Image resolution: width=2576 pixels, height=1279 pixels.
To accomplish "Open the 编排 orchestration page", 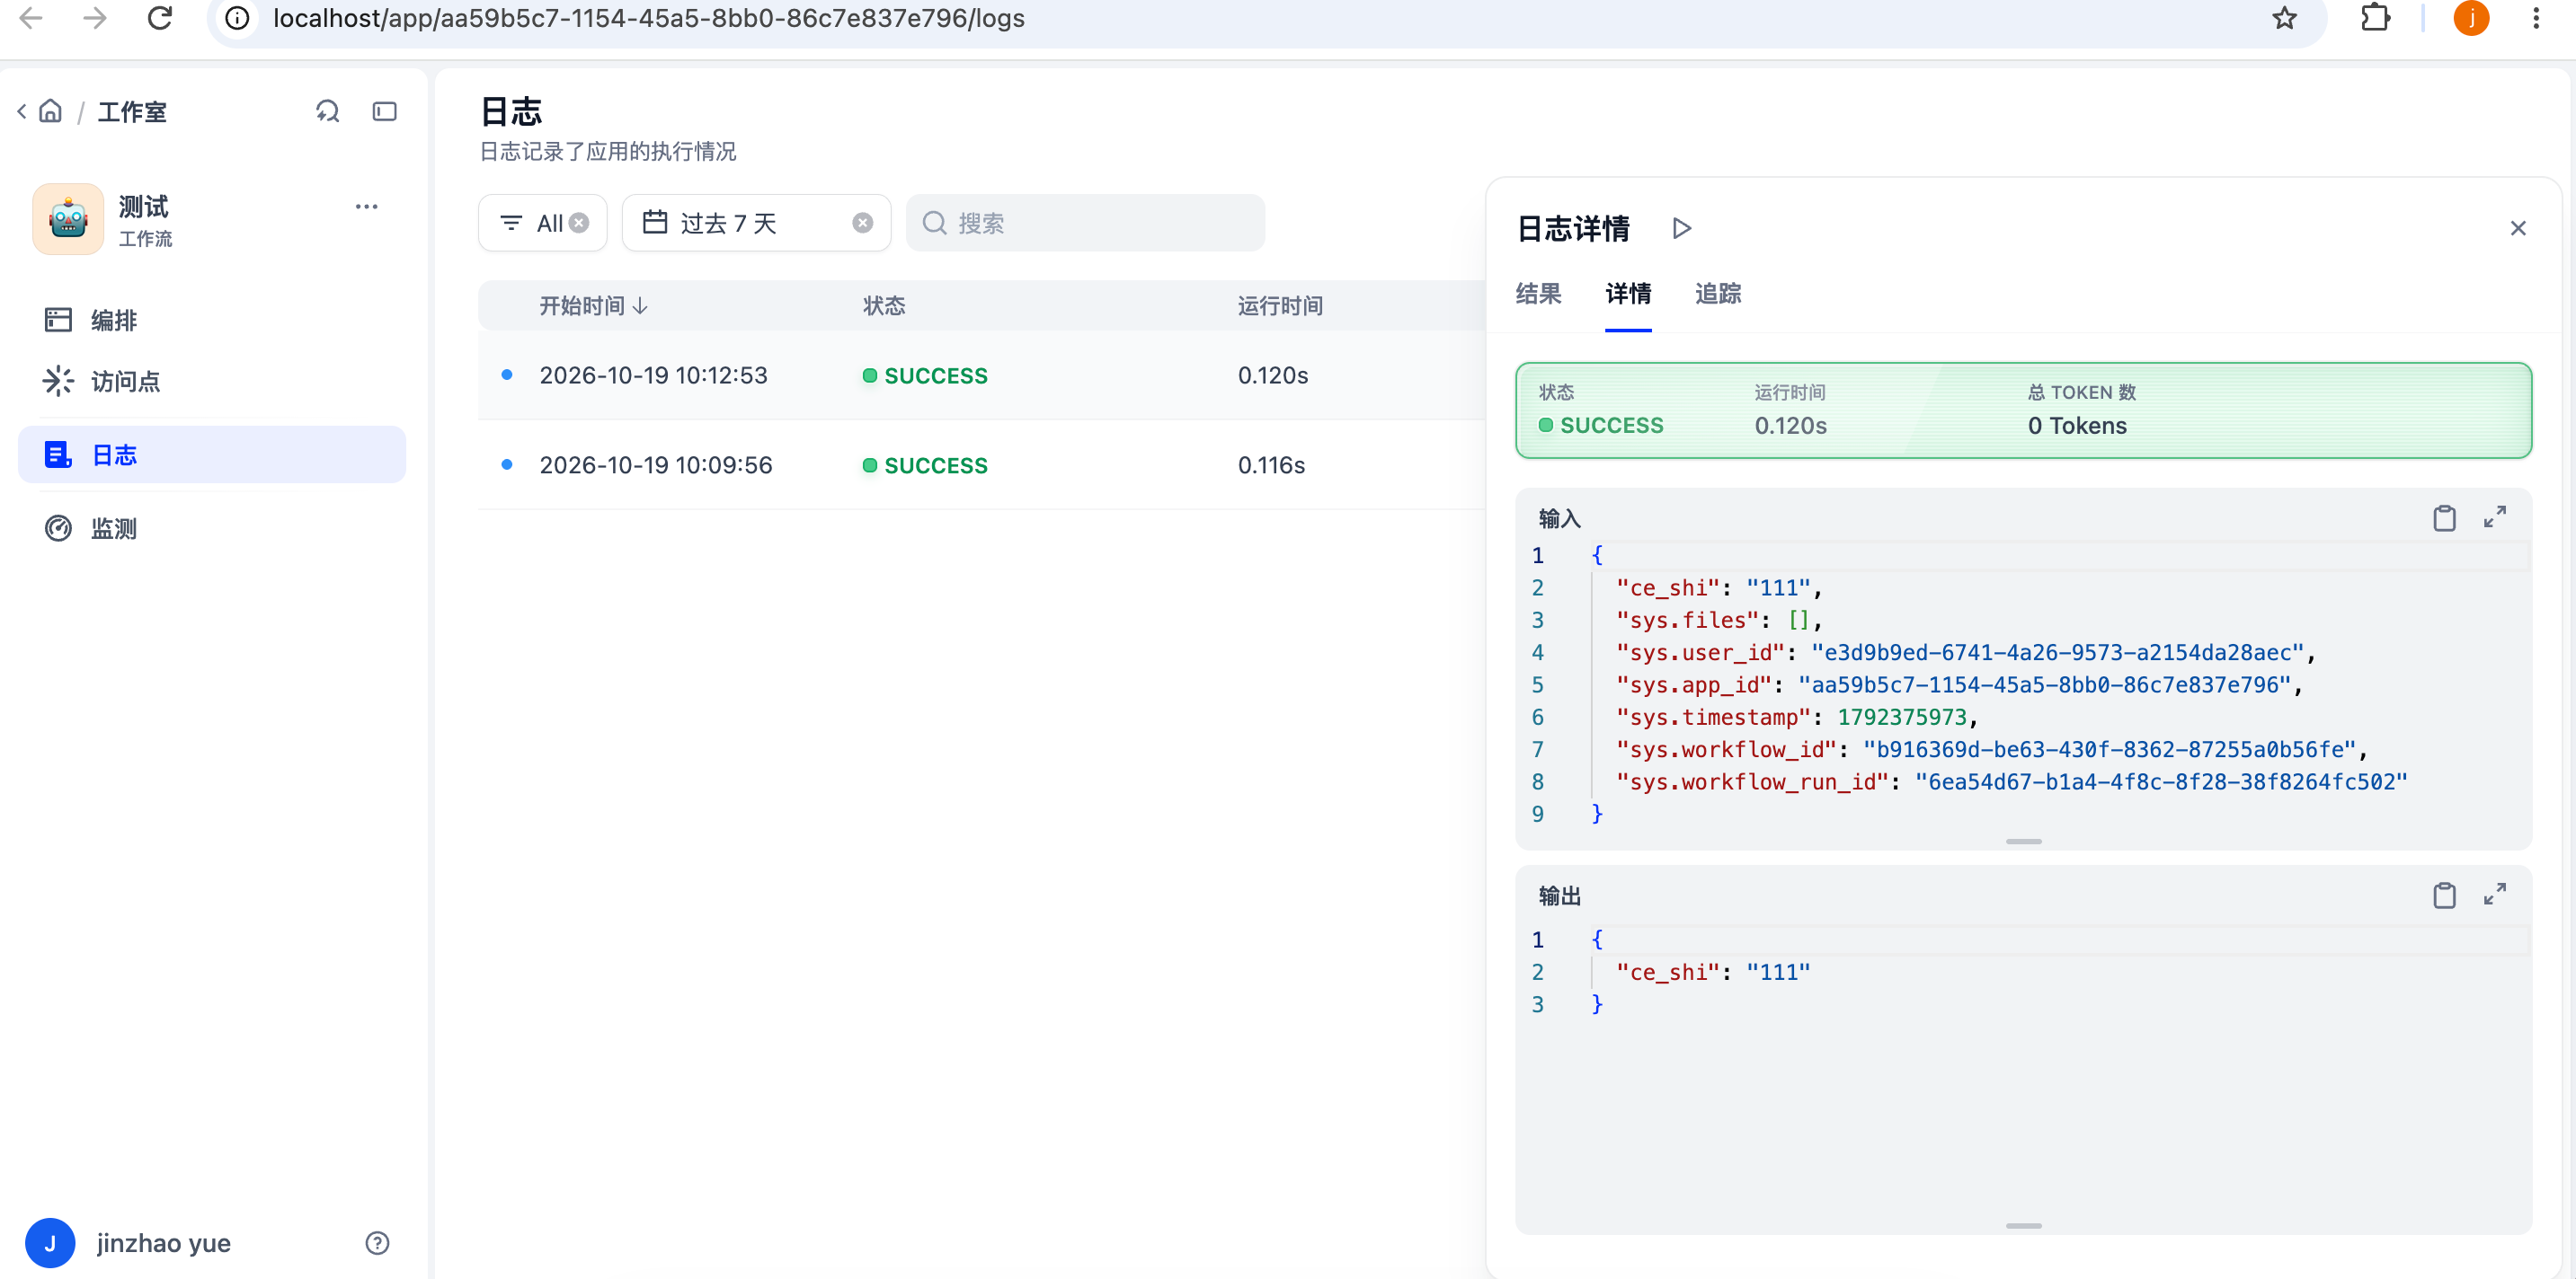I will 212,320.
